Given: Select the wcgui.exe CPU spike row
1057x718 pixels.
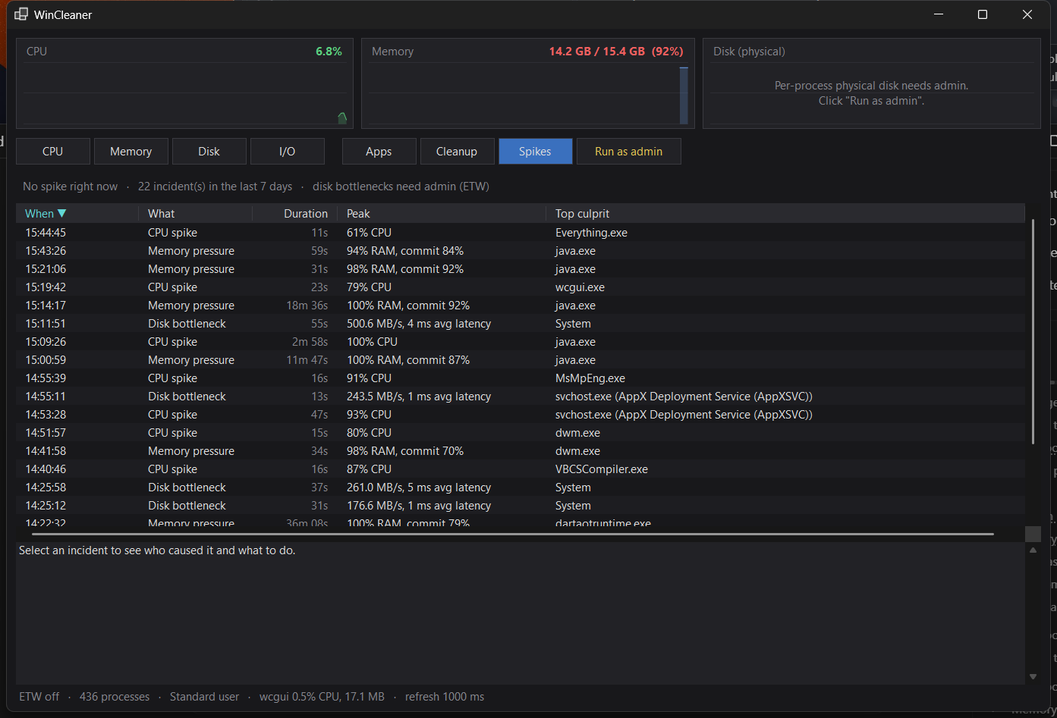Looking at the screenshot, I should tap(521, 287).
